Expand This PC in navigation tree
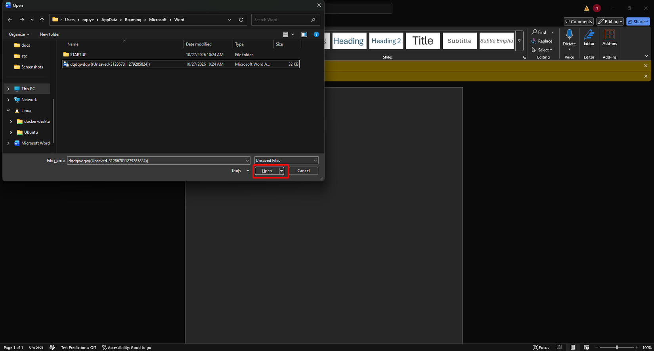 (8, 89)
